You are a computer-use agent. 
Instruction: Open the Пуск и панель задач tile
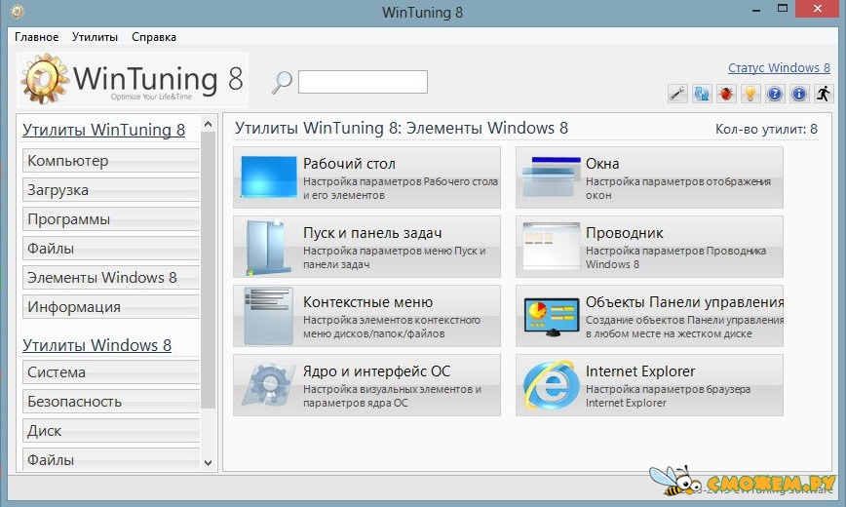[x=366, y=247]
